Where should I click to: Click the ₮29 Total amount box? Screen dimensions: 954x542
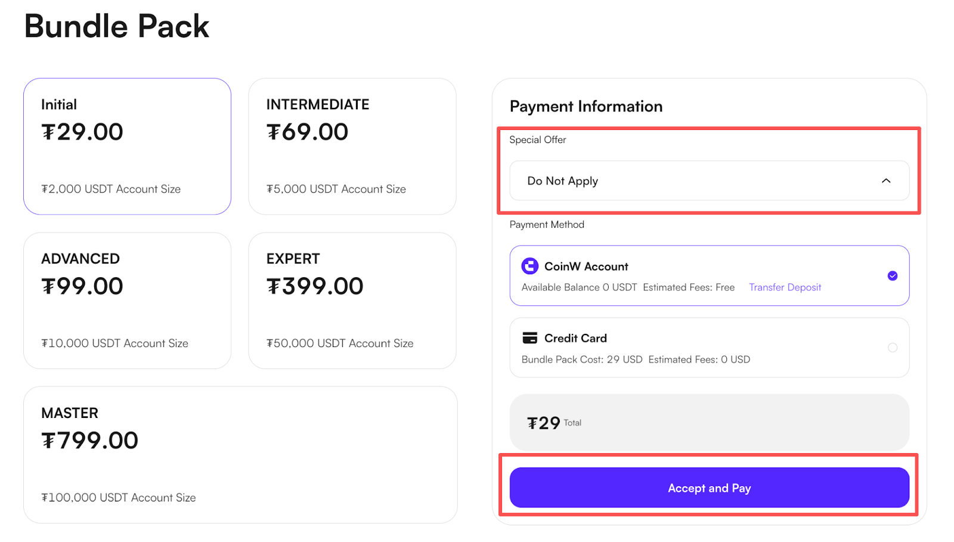pos(709,423)
